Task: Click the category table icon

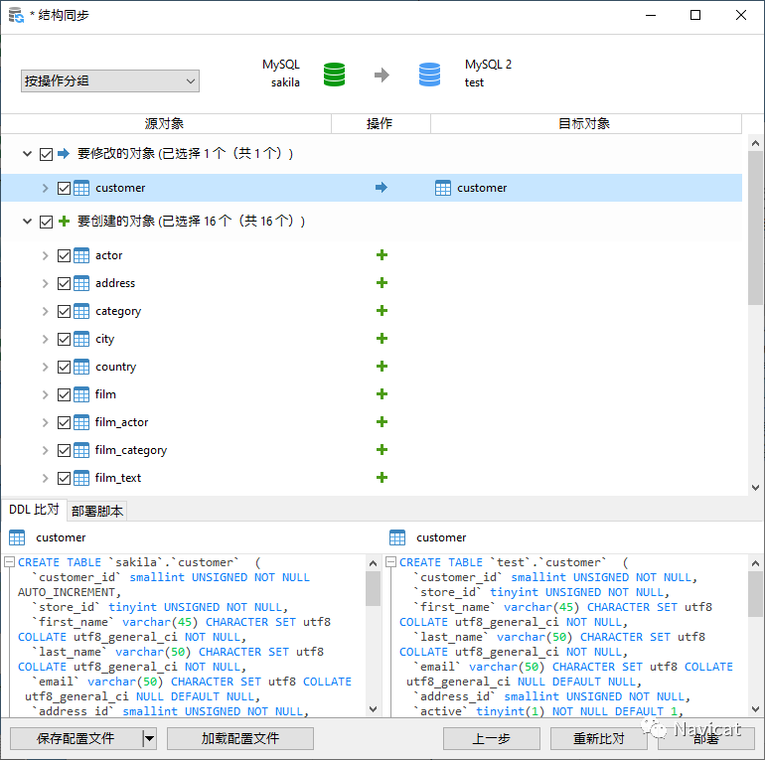Action: click(x=81, y=311)
